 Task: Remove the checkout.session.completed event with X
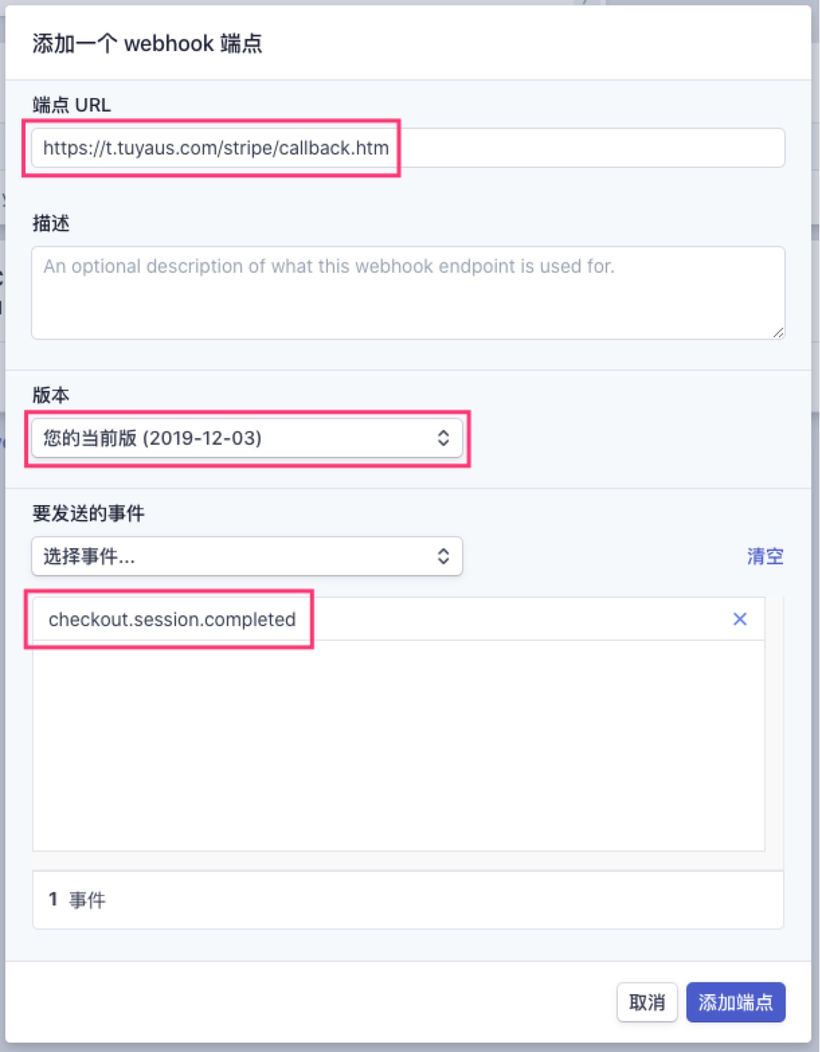click(739, 619)
